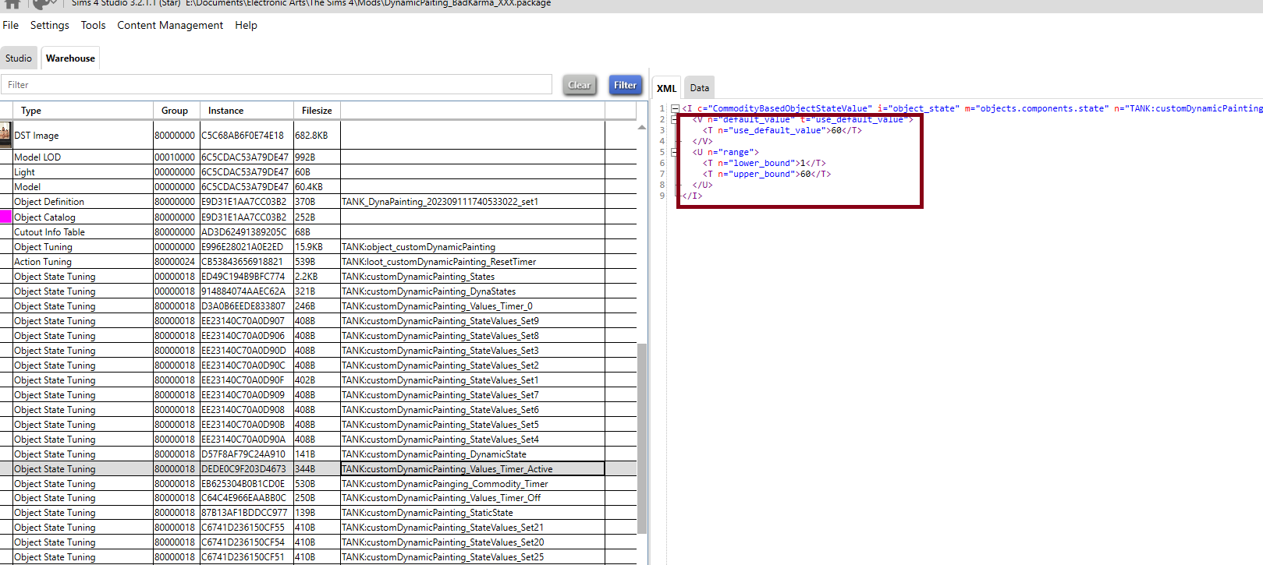Click the TANK_DynaPainting_202309111740533022_set1 name cell
The height and width of the screenshot is (565, 1263).
(473, 201)
